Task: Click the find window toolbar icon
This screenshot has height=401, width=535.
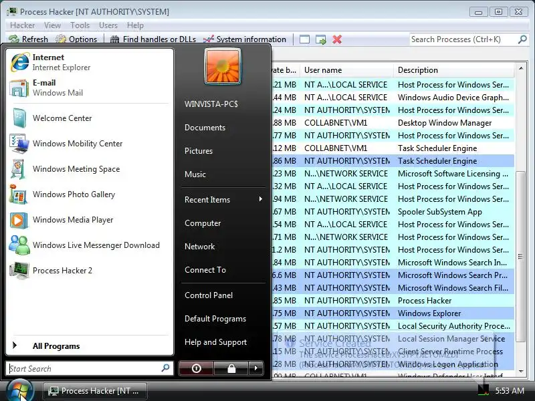Action: pos(304,39)
